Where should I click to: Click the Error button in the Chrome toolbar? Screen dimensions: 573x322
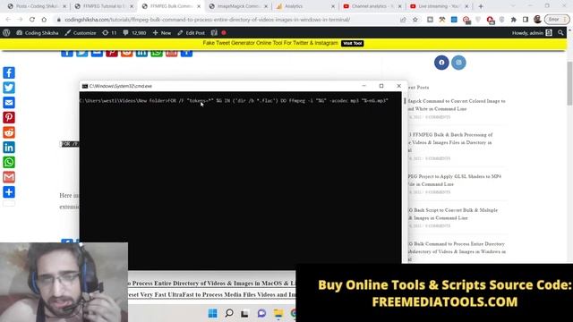(x=557, y=20)
